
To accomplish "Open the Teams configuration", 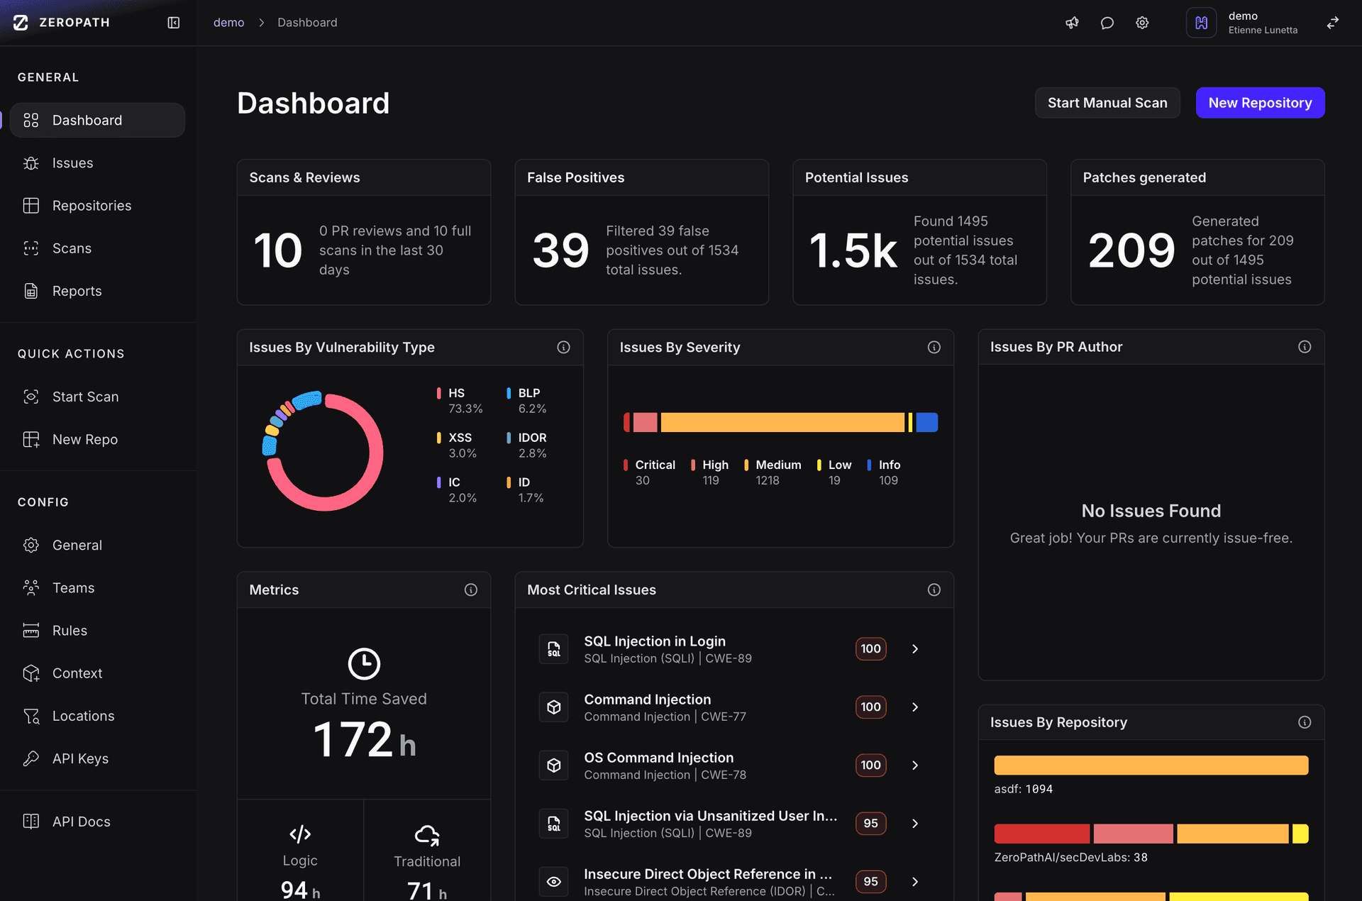I will [73, 587].
